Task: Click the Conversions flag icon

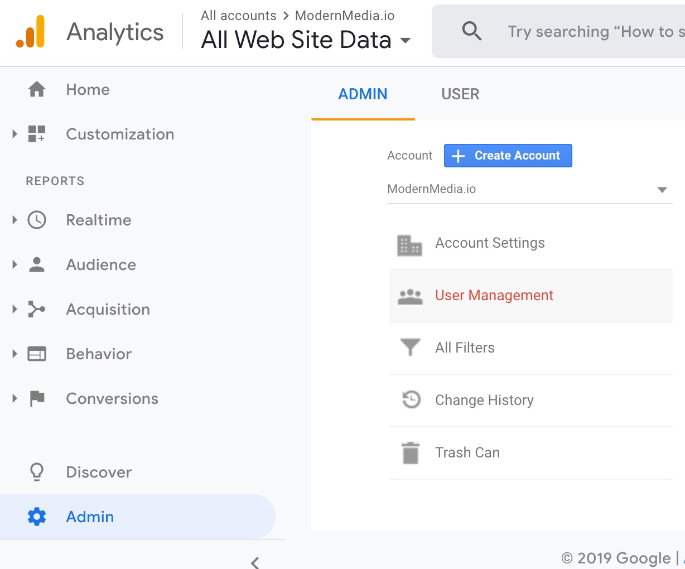Action: click(37, 398)
